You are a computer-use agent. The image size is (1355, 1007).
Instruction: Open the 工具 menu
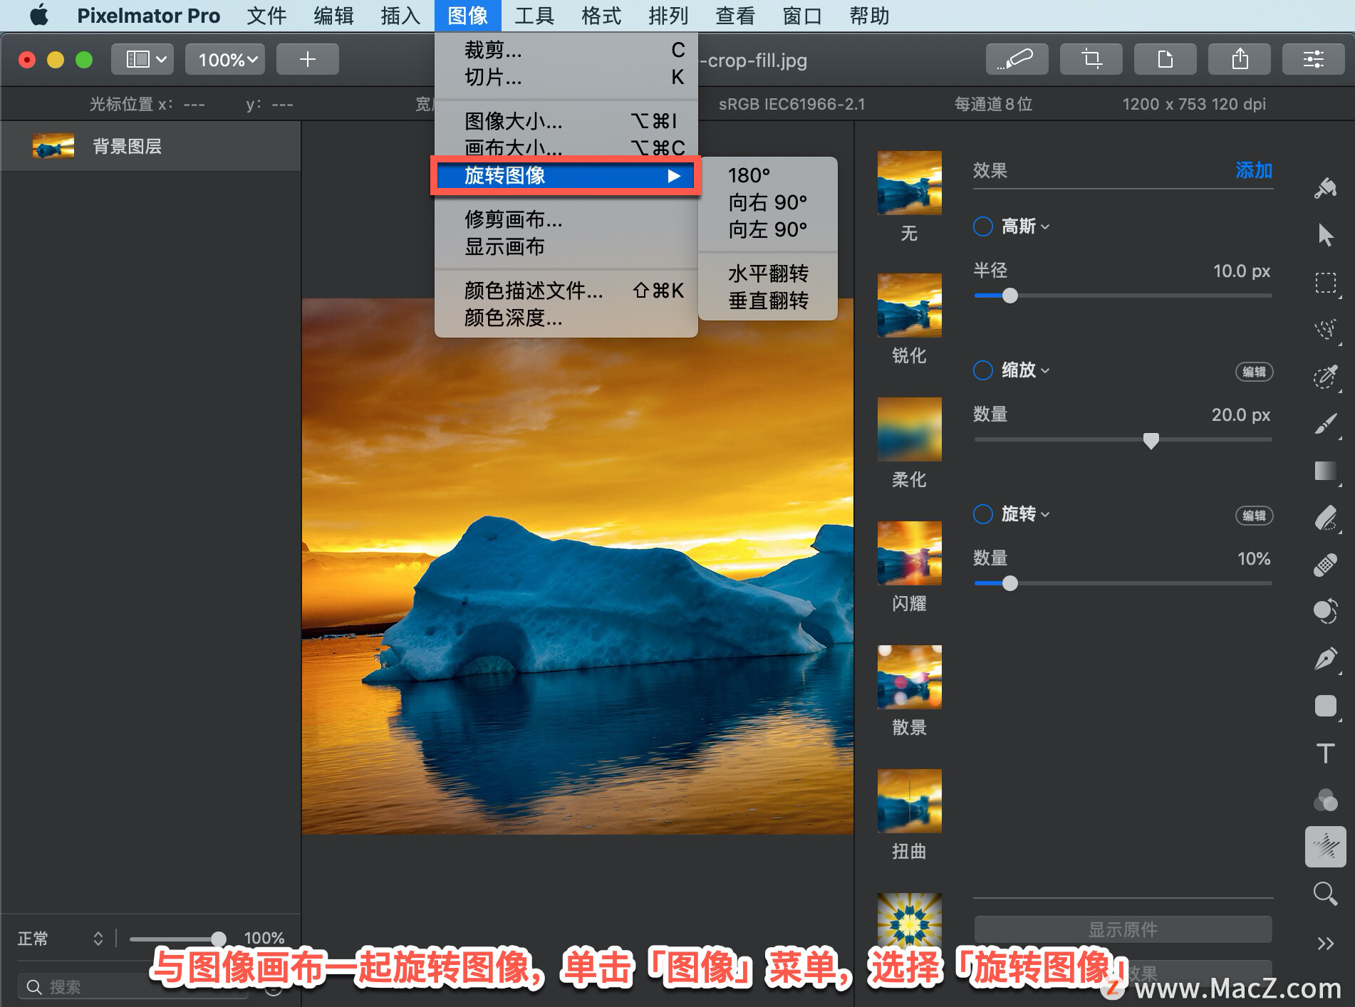click(534, 16)
